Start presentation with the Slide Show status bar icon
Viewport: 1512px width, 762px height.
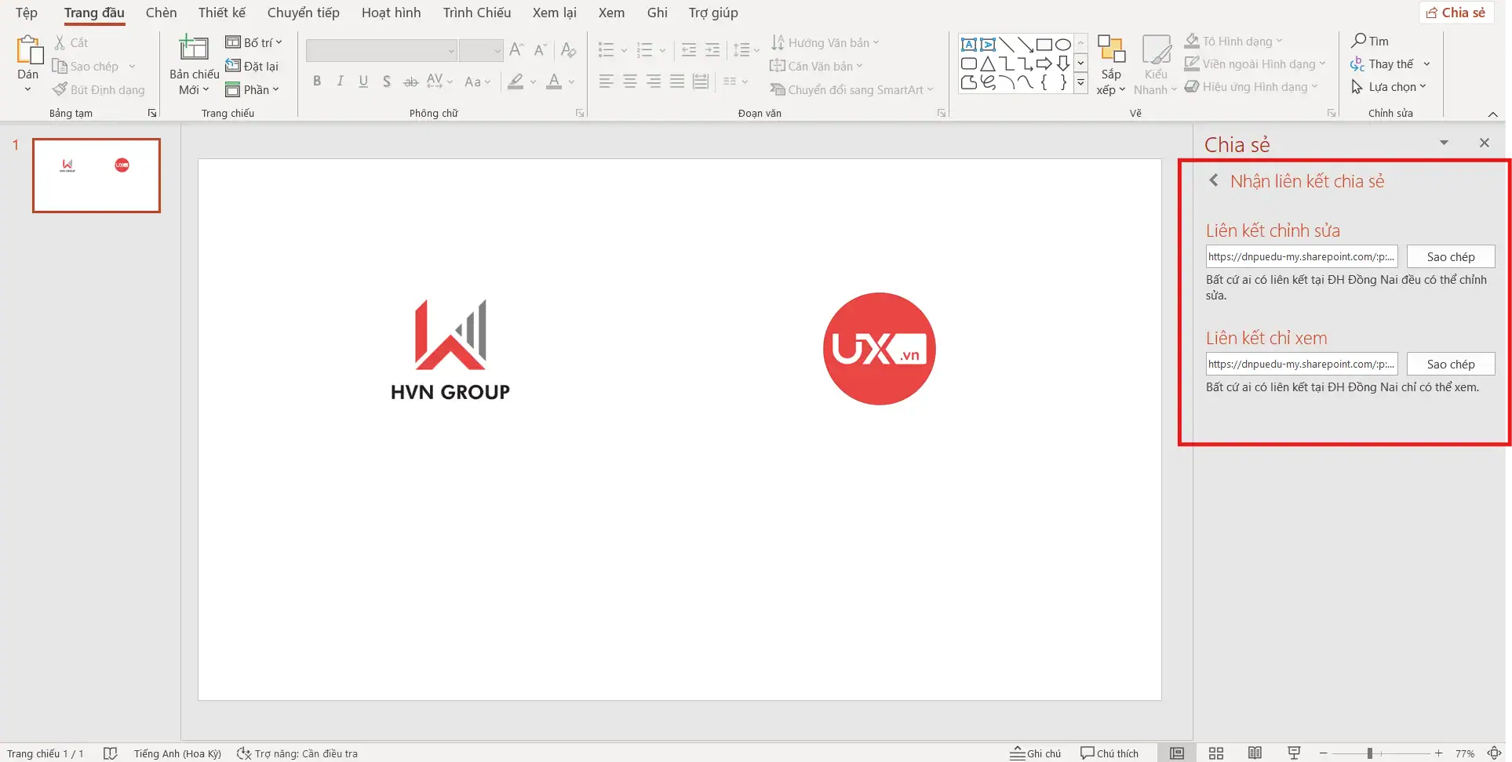tap(1292, 753)
